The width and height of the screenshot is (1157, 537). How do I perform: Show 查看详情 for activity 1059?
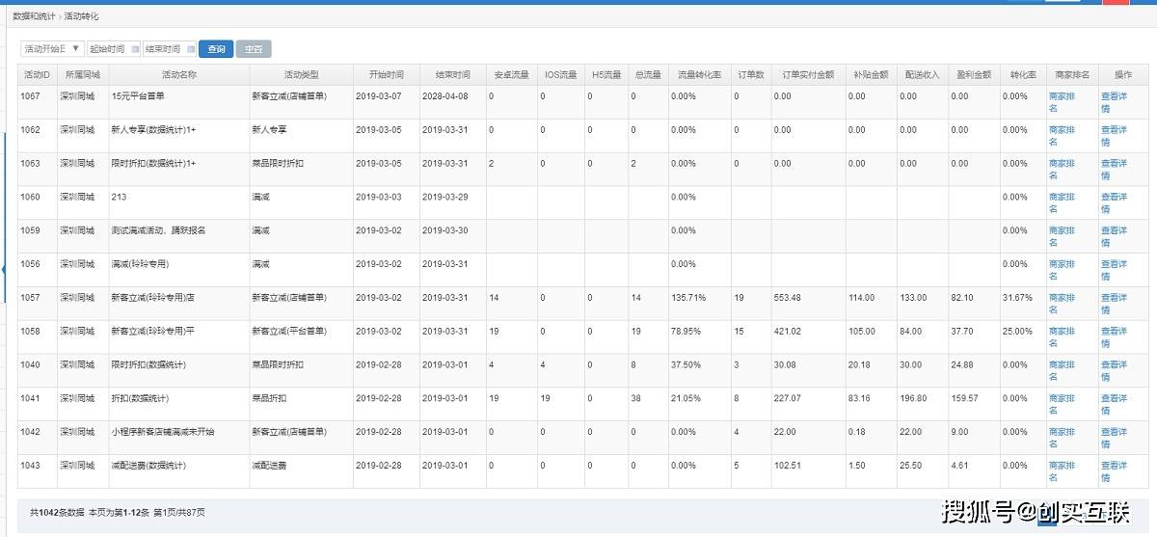pyautogui.click(x=1113, y=236)
